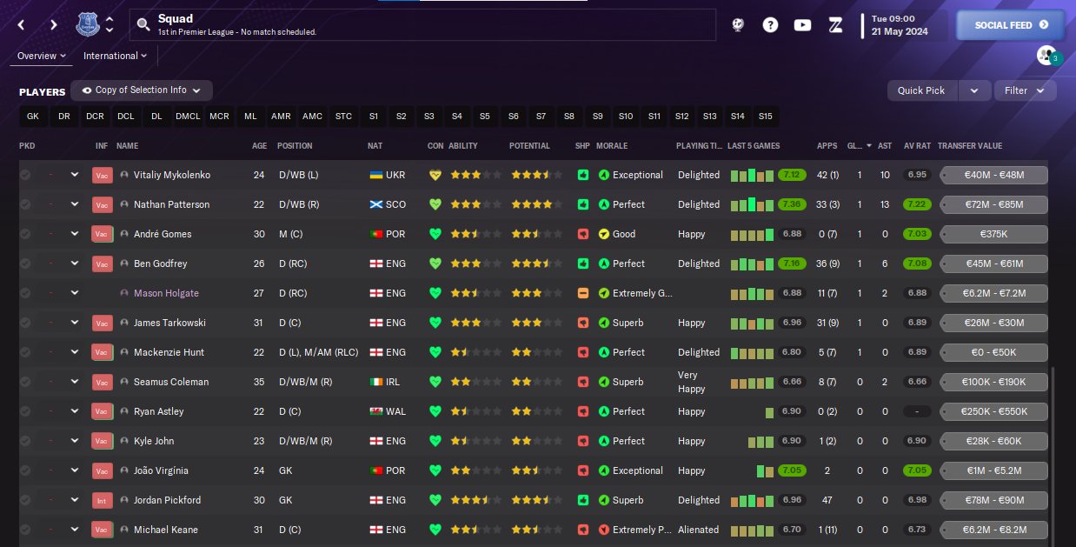Go forward with the right arrow

point(54,24)
